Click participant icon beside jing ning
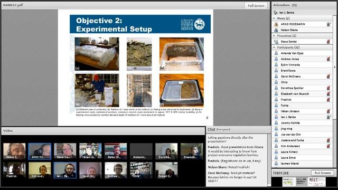 coord(276,129)
